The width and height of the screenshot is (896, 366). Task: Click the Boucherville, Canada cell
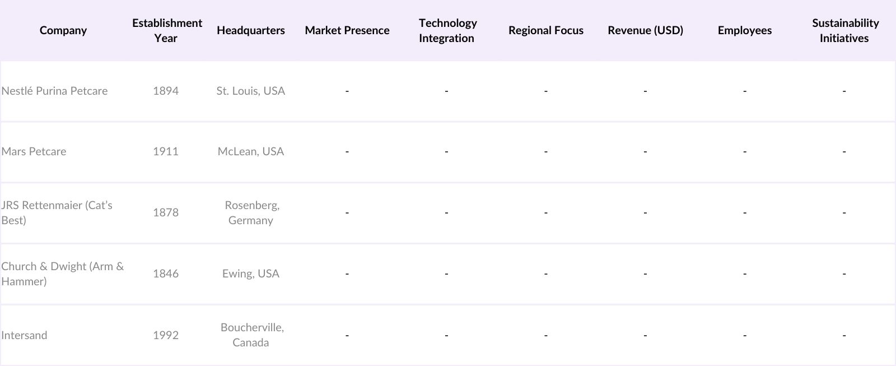251,335
